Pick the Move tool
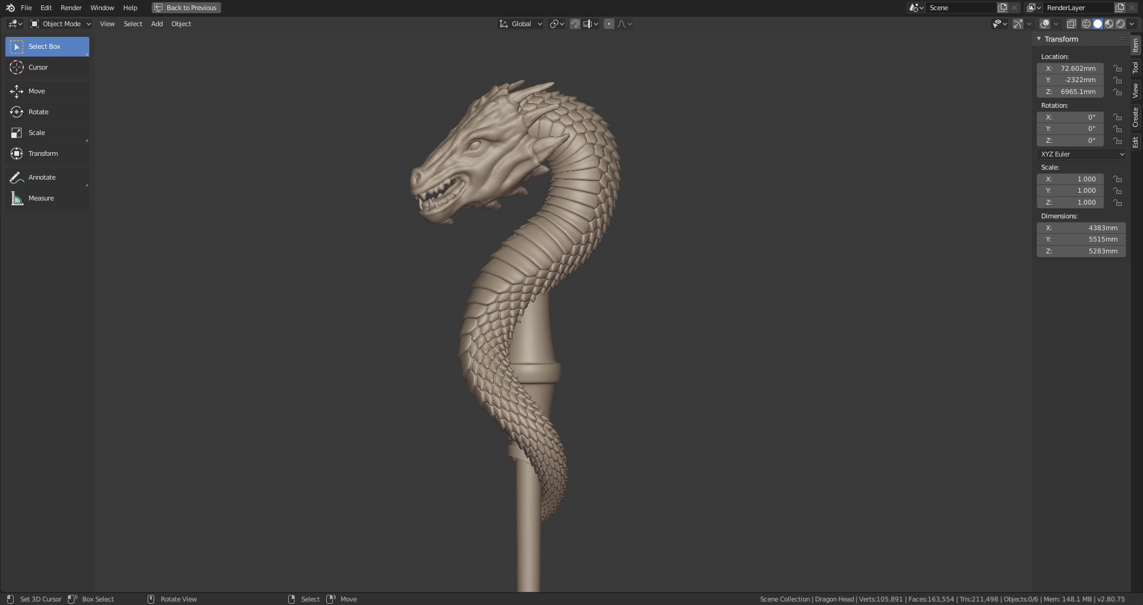The image size is (1143, 605). [47, 91]
